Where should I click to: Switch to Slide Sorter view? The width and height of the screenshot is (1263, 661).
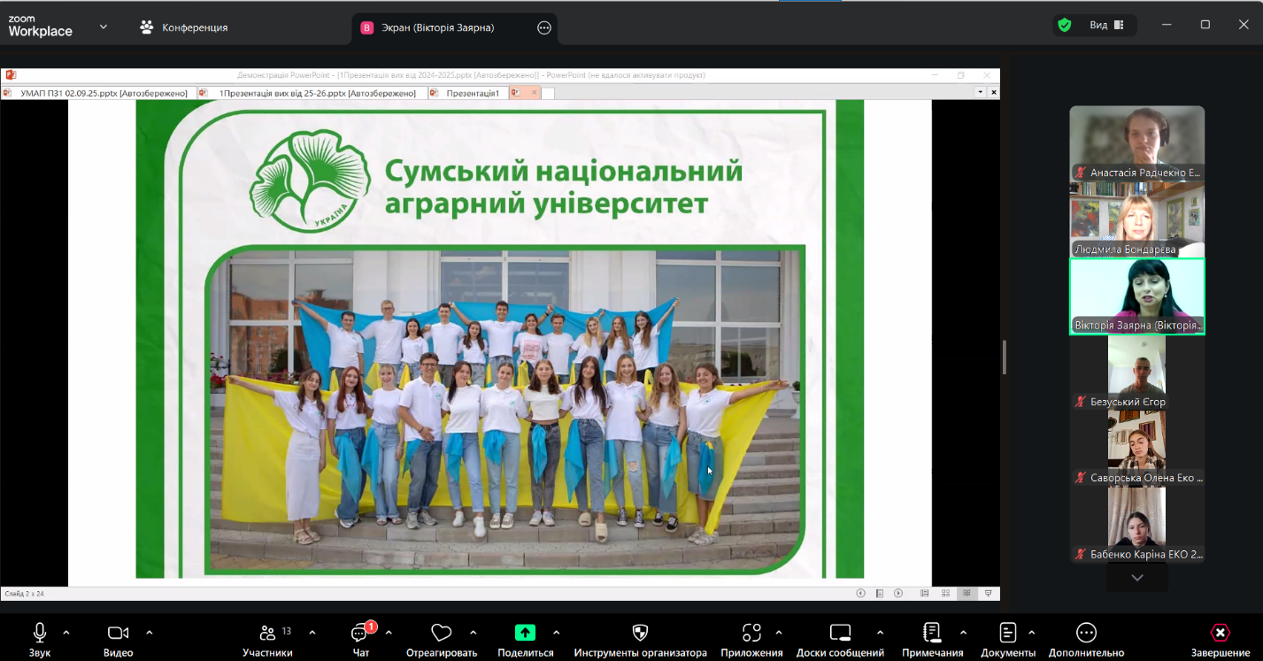click(946, 593)
